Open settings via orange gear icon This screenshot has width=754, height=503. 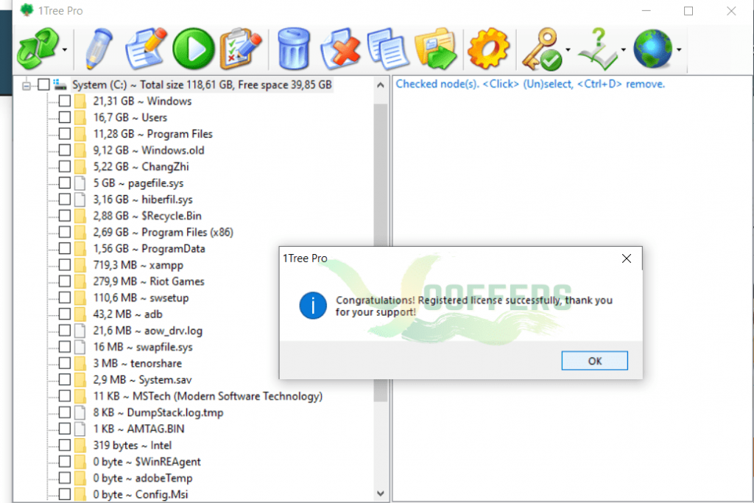point(489,49)
